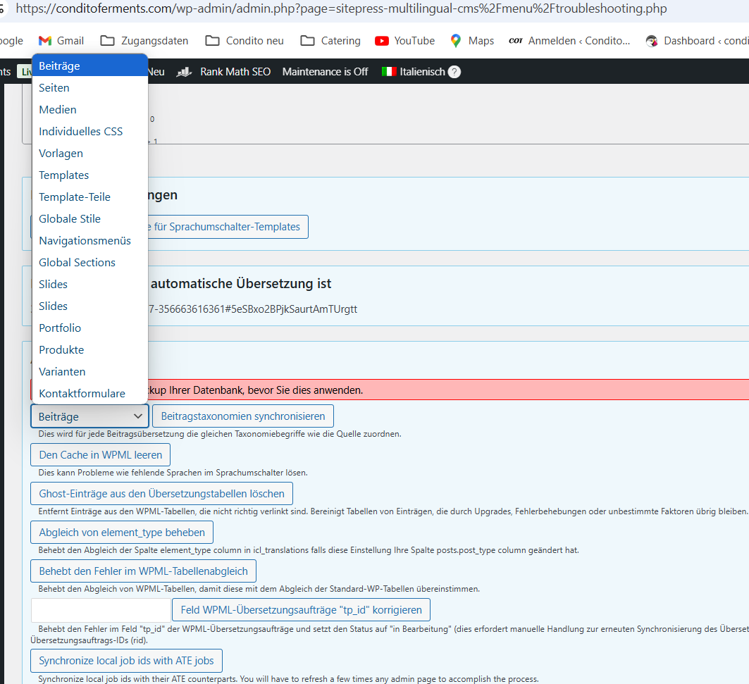Viewport: 749px width, 684px height.
Task: Click Abgleich von element_type beheben
Action: pos(122,533)
